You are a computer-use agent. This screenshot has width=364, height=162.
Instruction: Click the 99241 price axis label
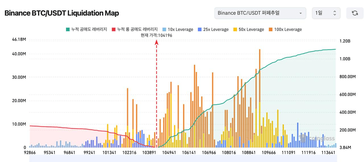pyautogui.click(x=89, y=153)
